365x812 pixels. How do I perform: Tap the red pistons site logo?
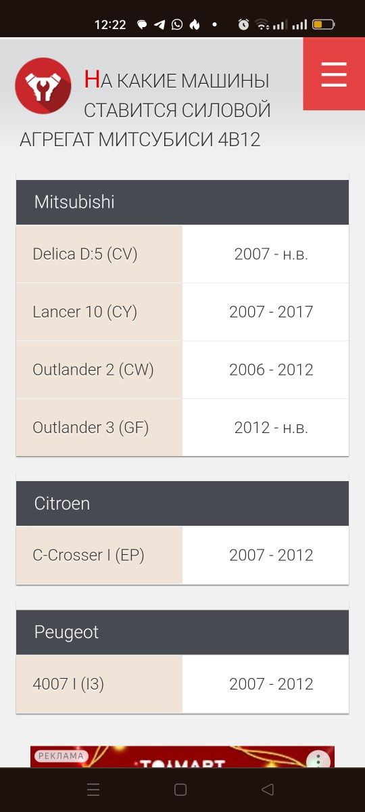pos(43,86)
